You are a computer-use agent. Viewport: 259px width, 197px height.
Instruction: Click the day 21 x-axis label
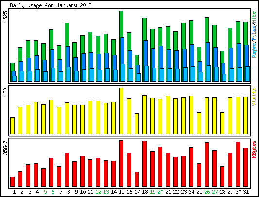[x=168, y=192]
